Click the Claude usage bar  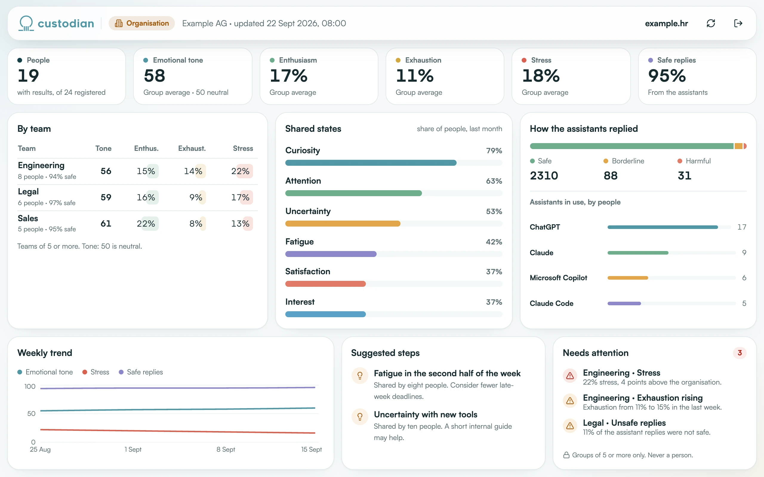[x=671, y=253]
